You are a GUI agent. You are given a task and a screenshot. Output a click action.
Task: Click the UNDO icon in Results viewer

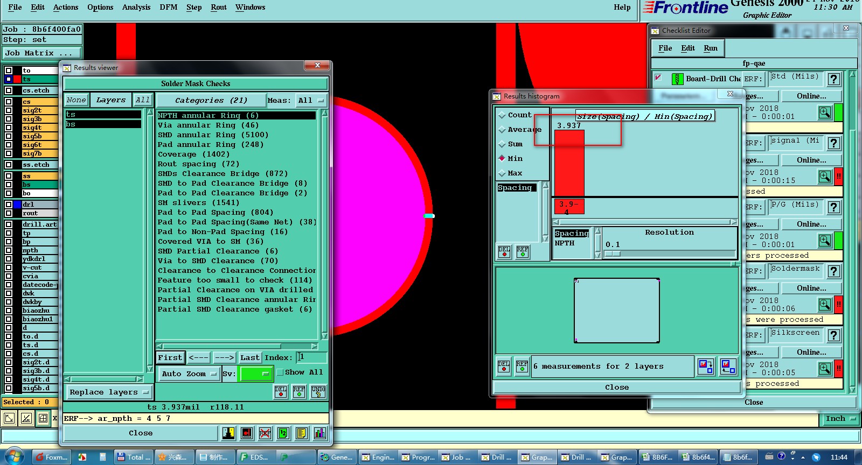tap(318, 392)
